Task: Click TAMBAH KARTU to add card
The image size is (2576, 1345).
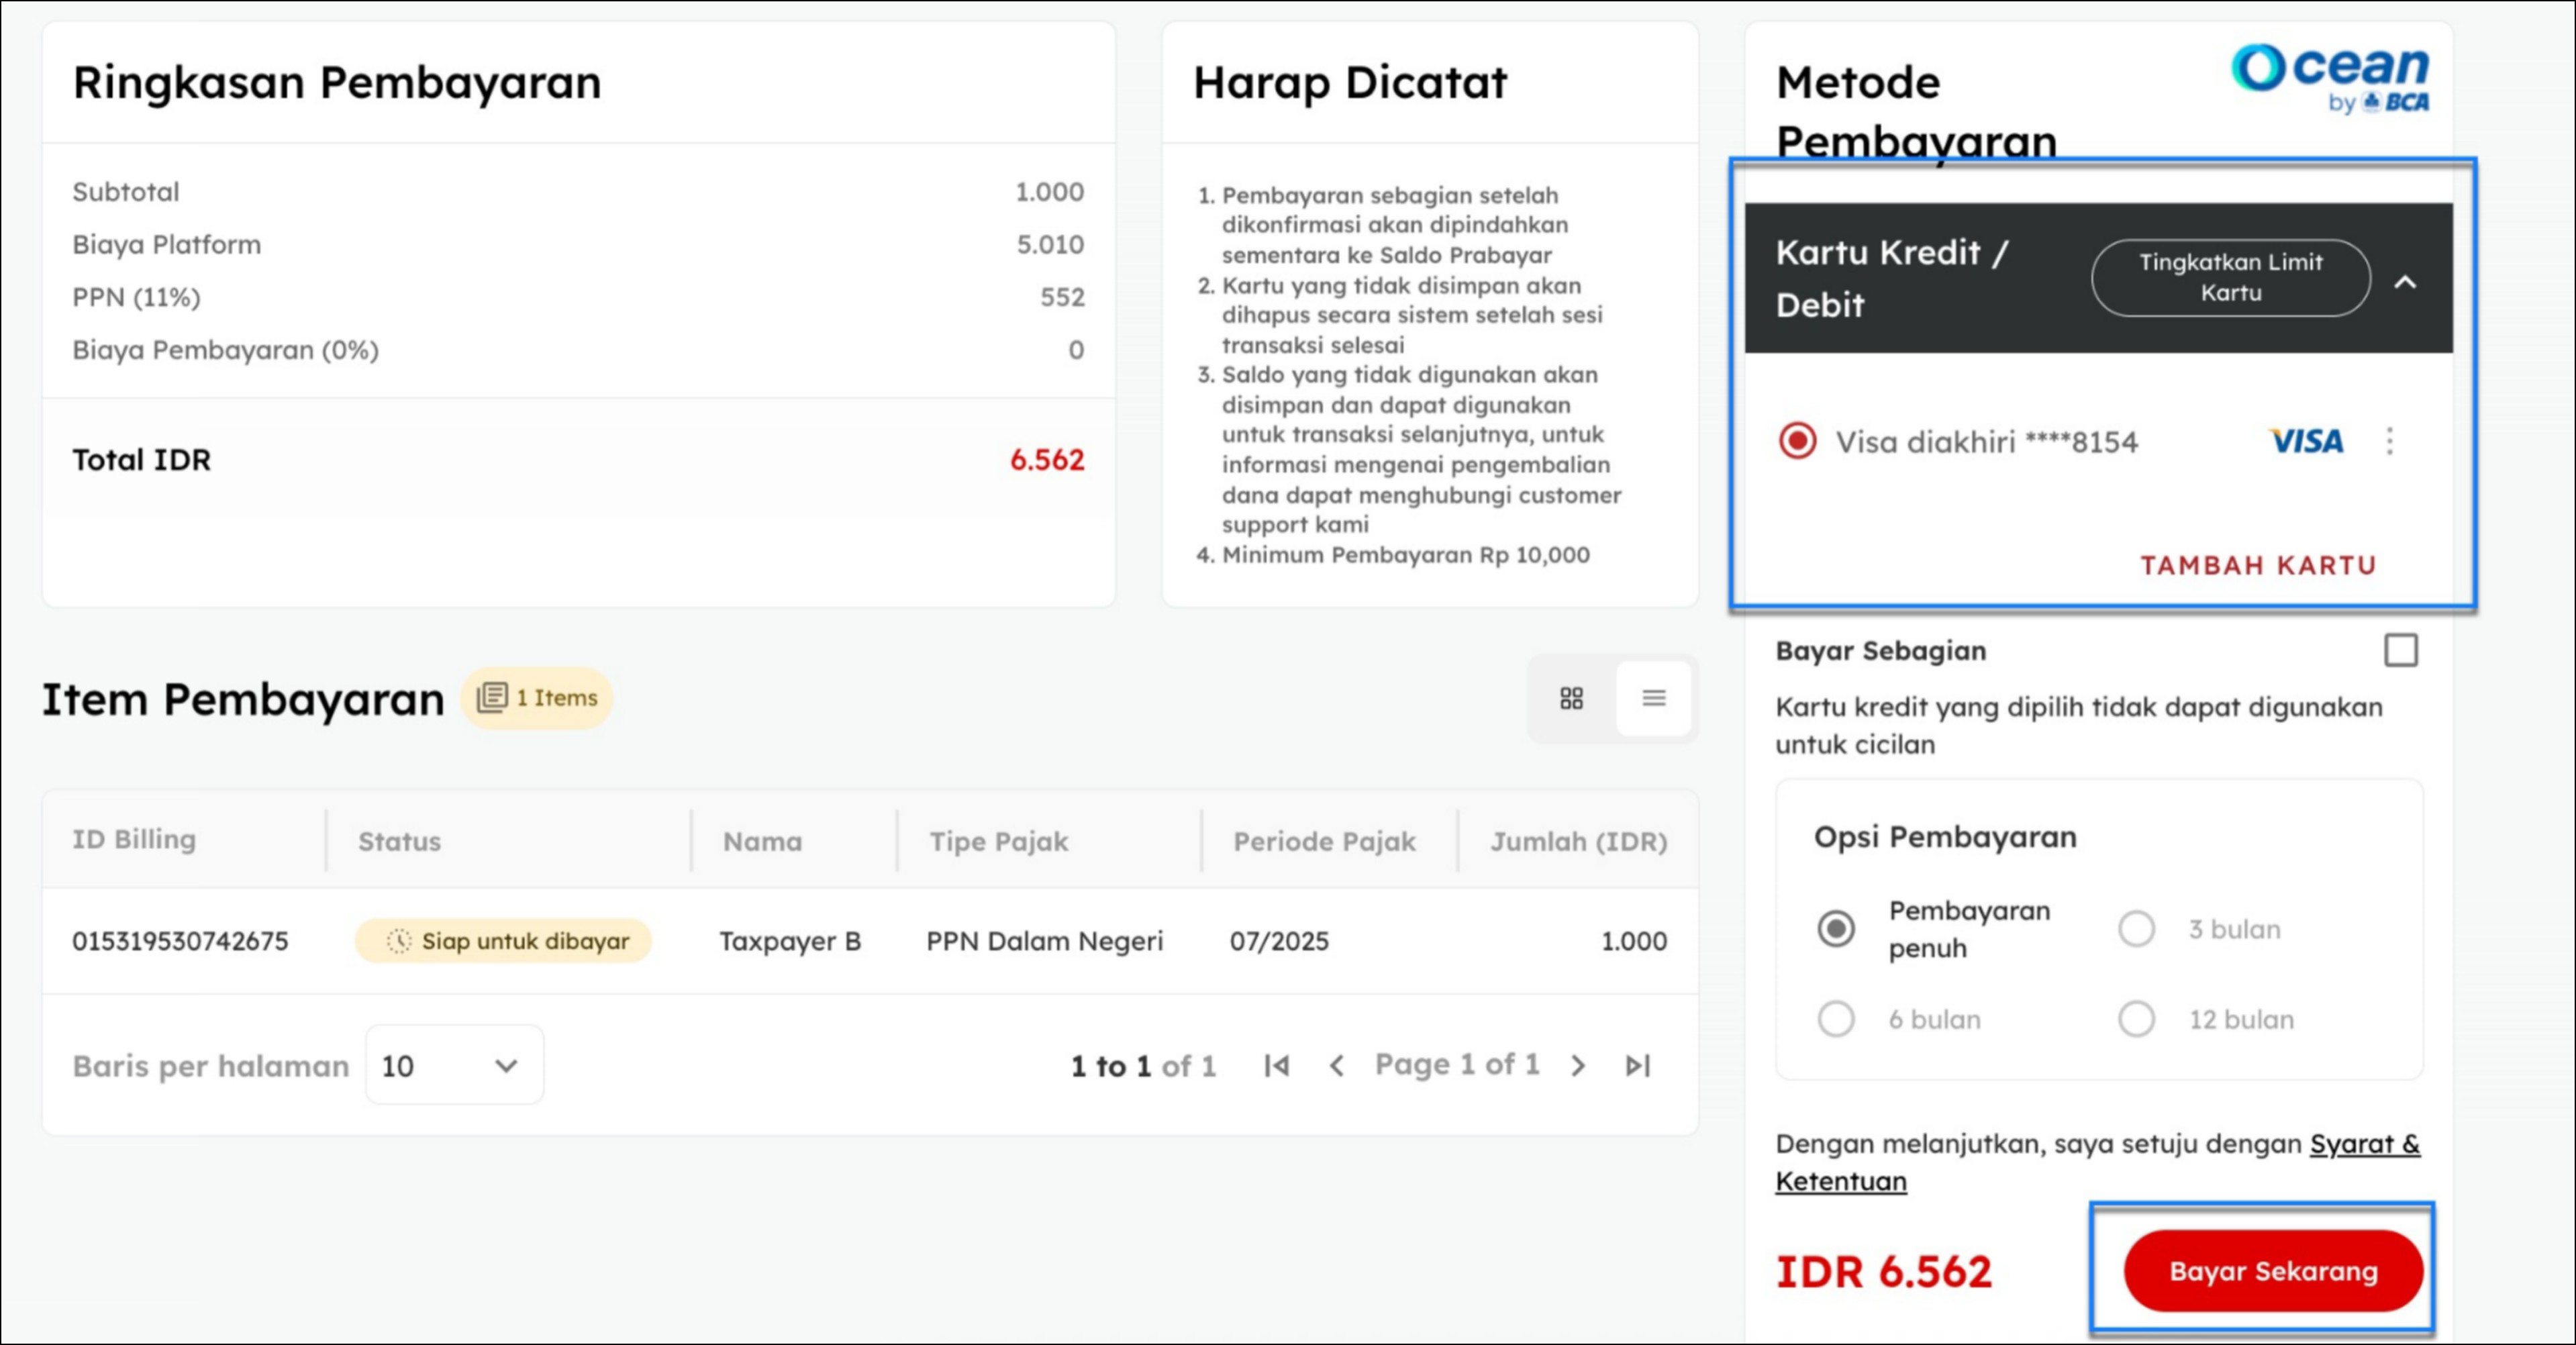Action: click(x=2257, y=566)
